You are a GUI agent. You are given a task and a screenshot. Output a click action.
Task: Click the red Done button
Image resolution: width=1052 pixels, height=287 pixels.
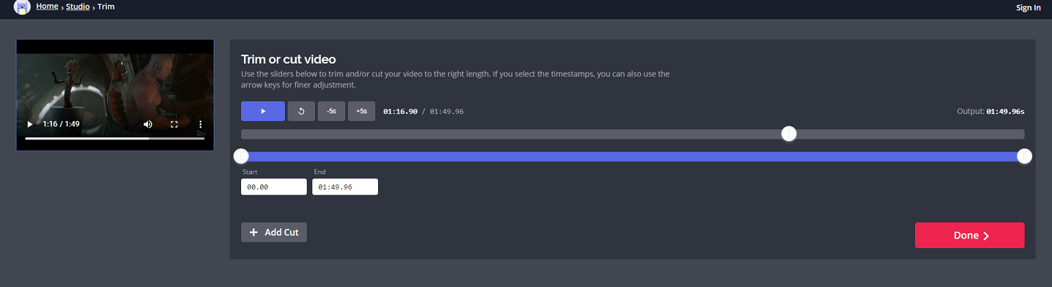tap(969, 235)
